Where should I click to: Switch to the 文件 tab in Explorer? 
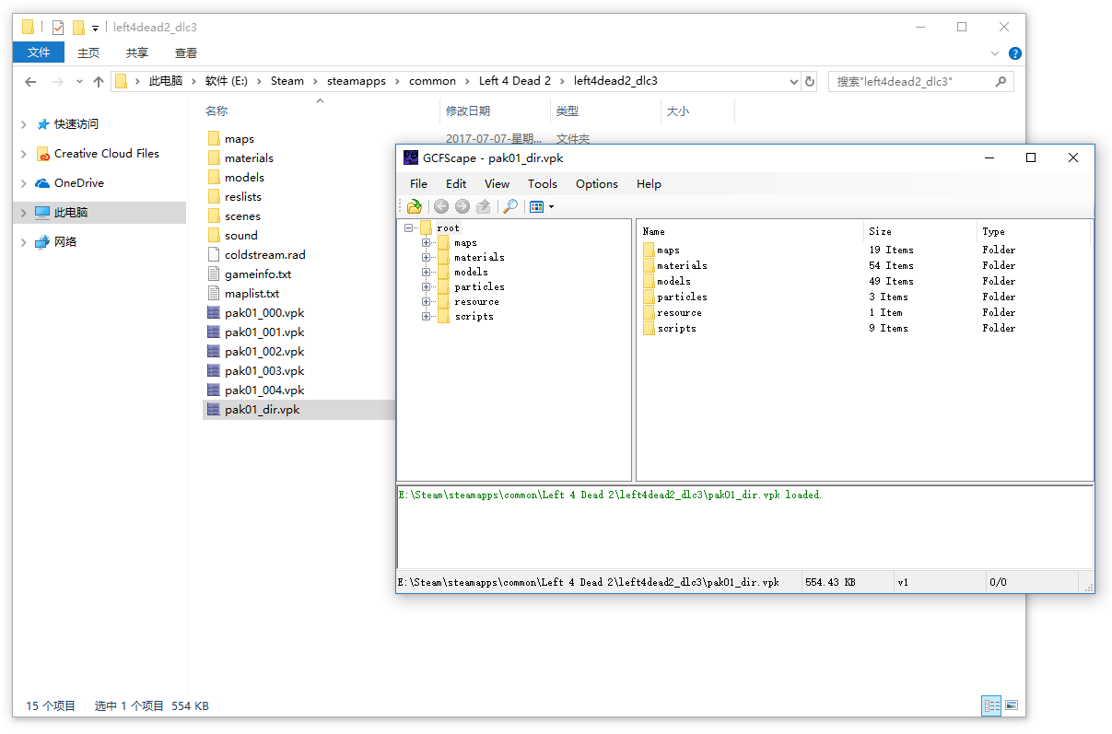coord(39,52)
